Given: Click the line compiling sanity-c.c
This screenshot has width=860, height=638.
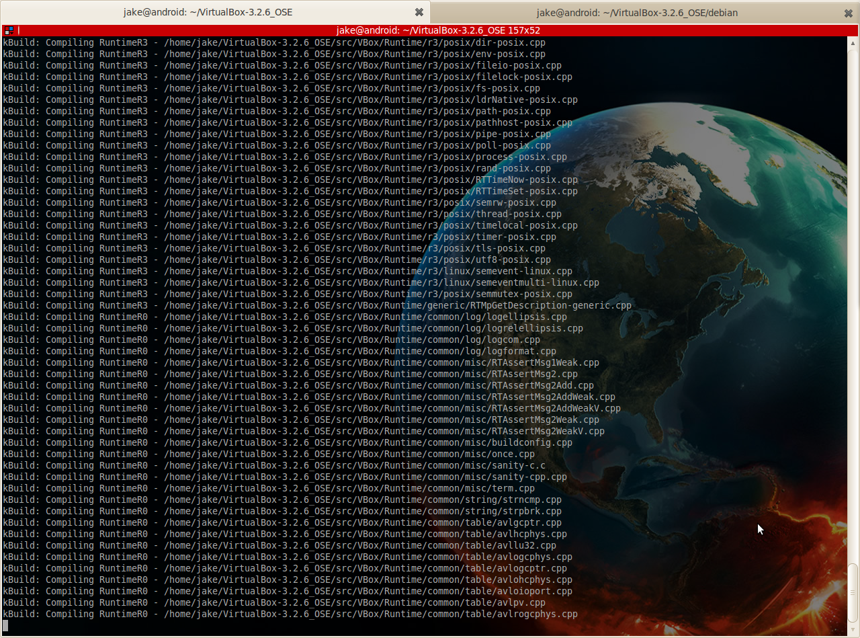Looking at the screenshot, I should (274, 465).
